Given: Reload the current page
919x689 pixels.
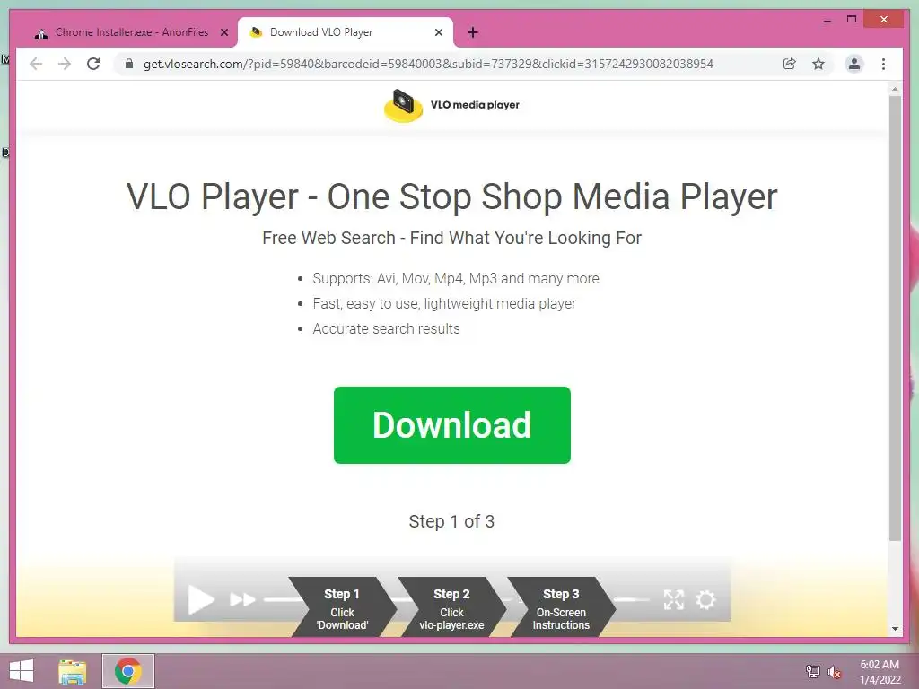Looking at the screenshot, I should (93, 64).
